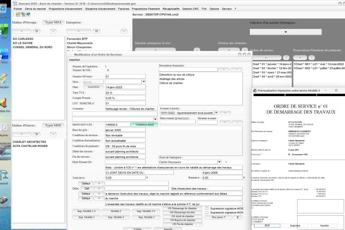The height and width of the screenshot is (230, 345).
Task: Expand the Sélection d'un marché d'entreprise dropdown
Action: pos(285,32)
